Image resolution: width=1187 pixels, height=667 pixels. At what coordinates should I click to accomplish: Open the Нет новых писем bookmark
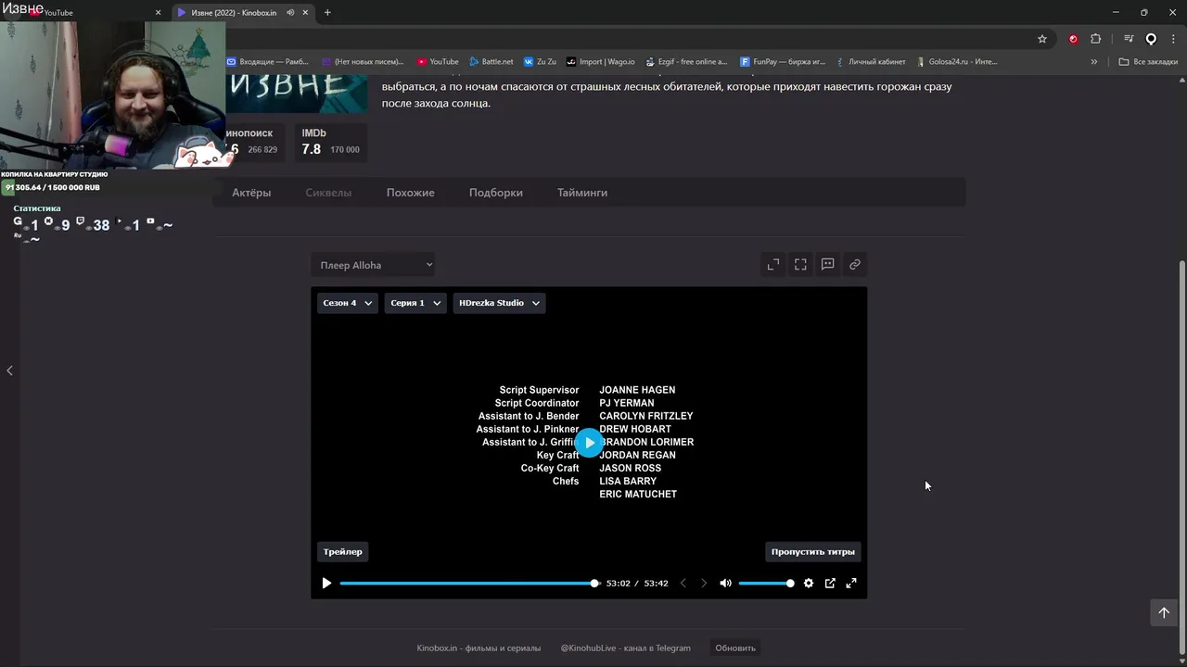(x=363, y=62)
